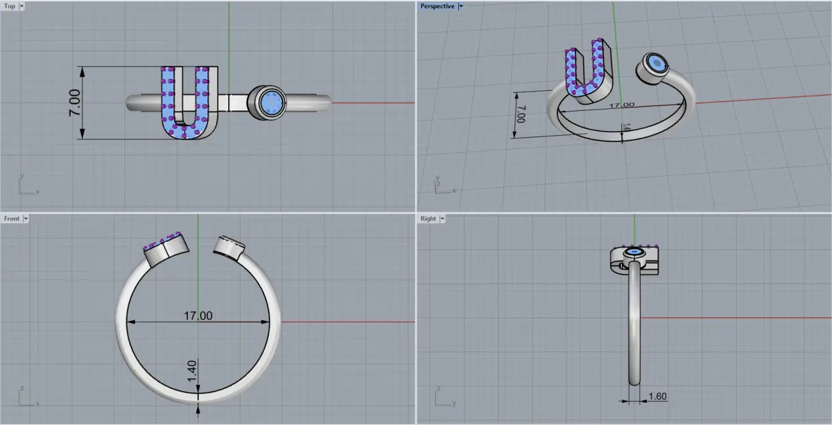Click the axis icon in Right viewport corner
The image size is (832, 425).
point(444,397)
